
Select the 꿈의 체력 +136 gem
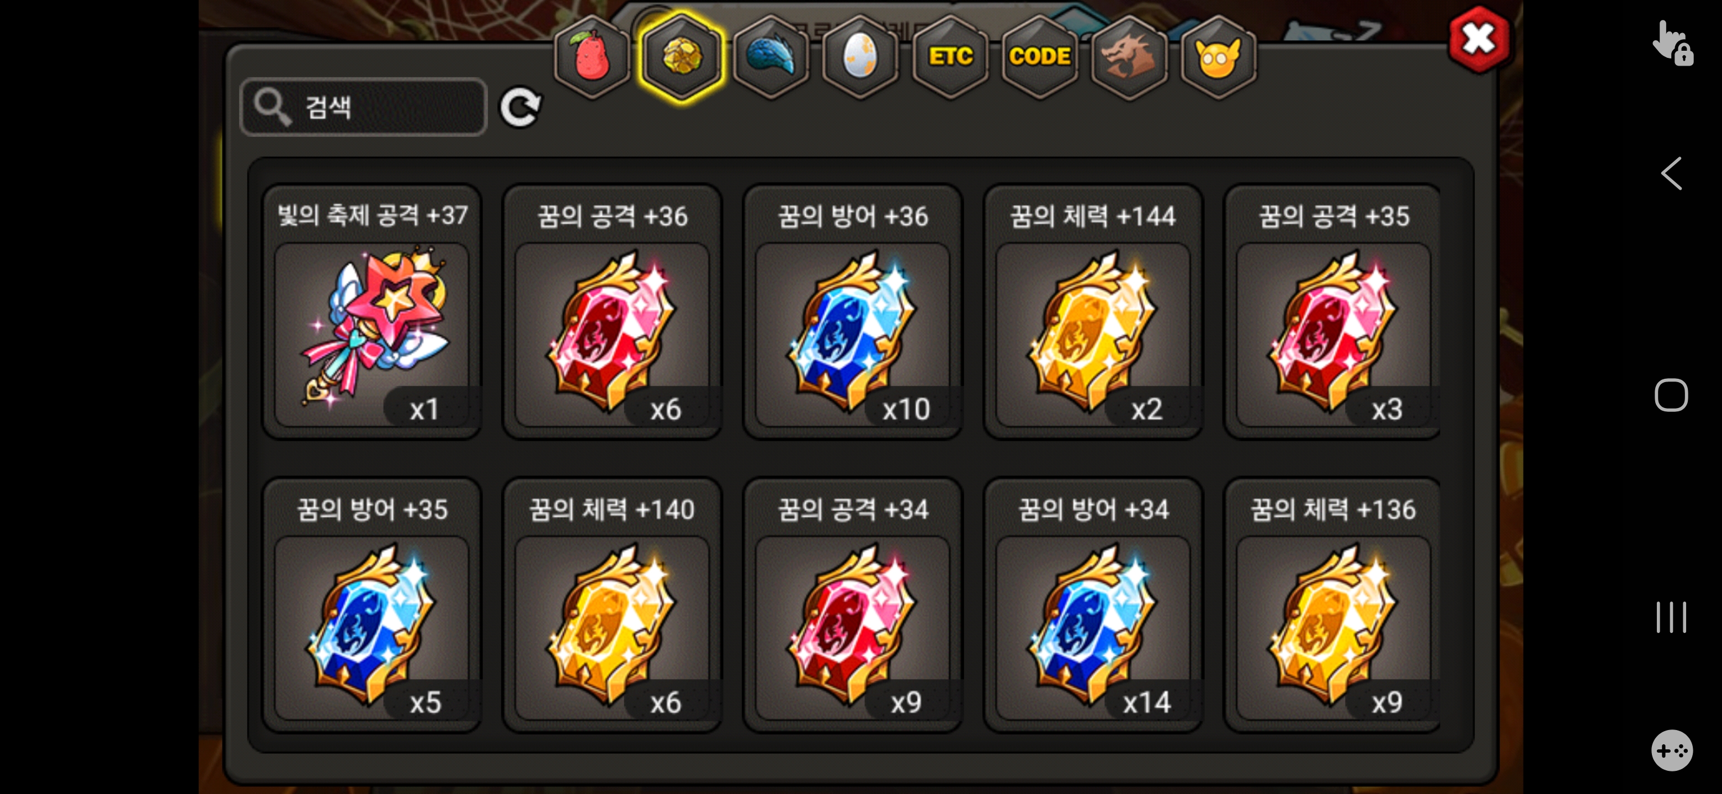1332,605
